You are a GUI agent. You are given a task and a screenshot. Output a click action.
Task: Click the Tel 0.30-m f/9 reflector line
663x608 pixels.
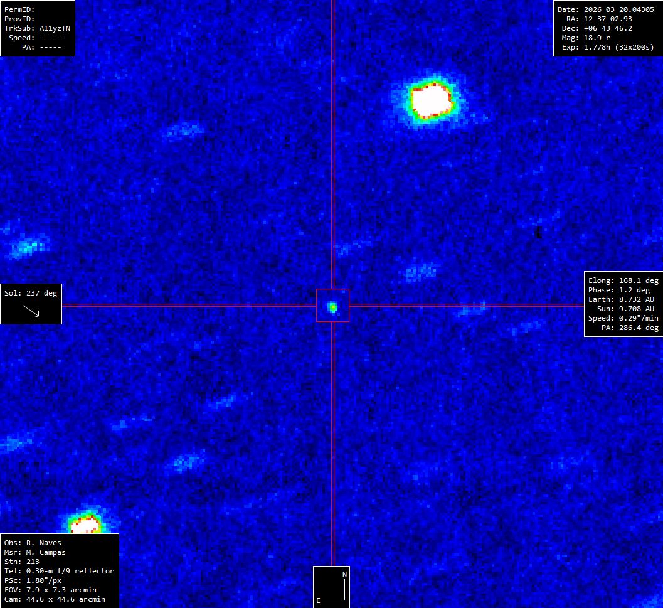[x=59, y=571]
